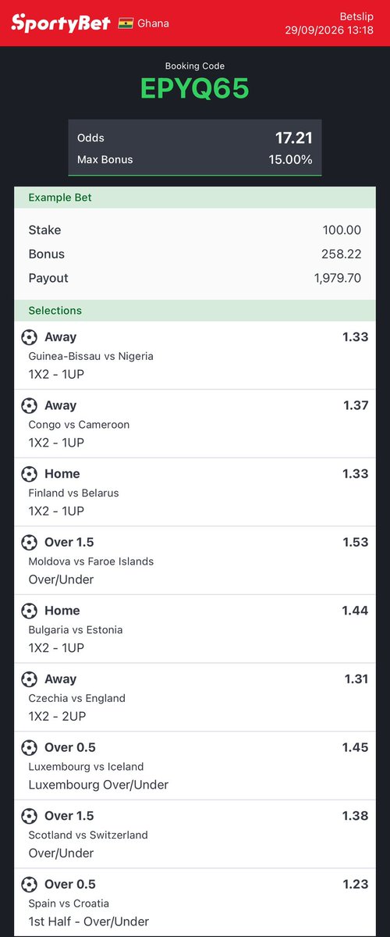Image resolution: width=390 pixels, height=937 pixels.
Task: Click the Max Bonus 15.00% row
Action: (x=195, y=159)
